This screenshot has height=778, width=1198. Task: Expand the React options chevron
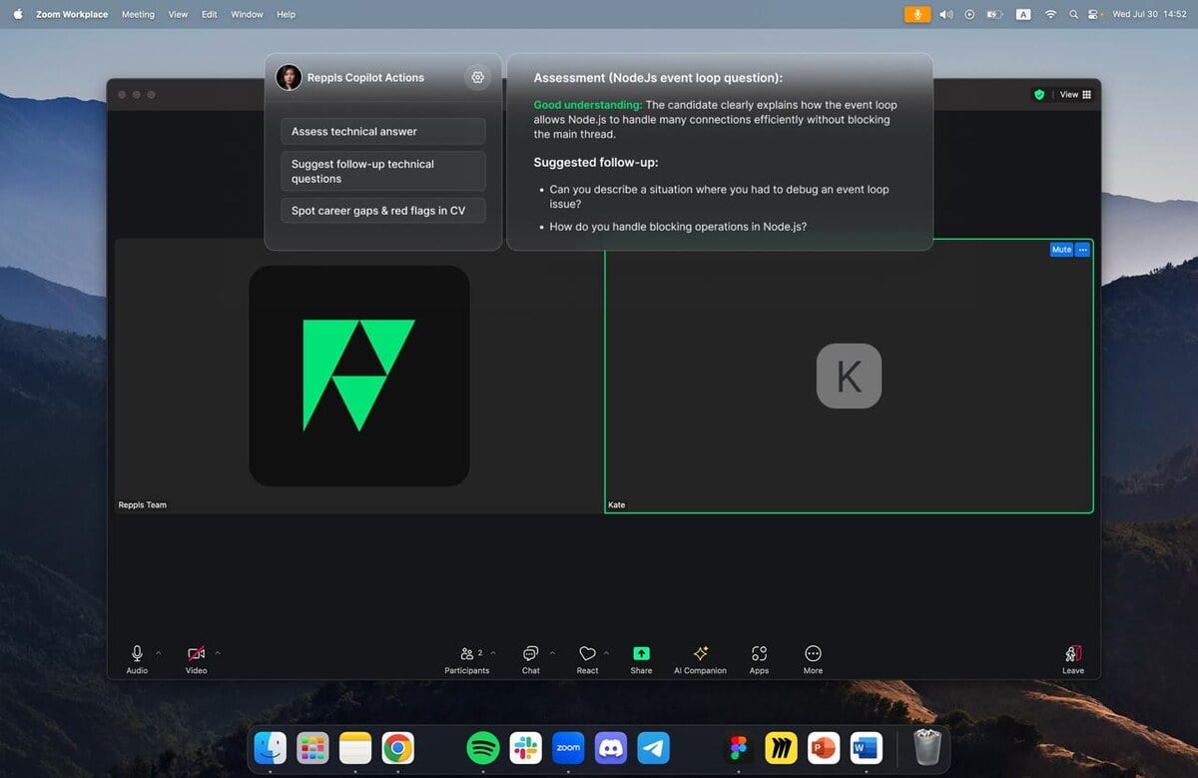pyautogui.click(x=606, y=653)
